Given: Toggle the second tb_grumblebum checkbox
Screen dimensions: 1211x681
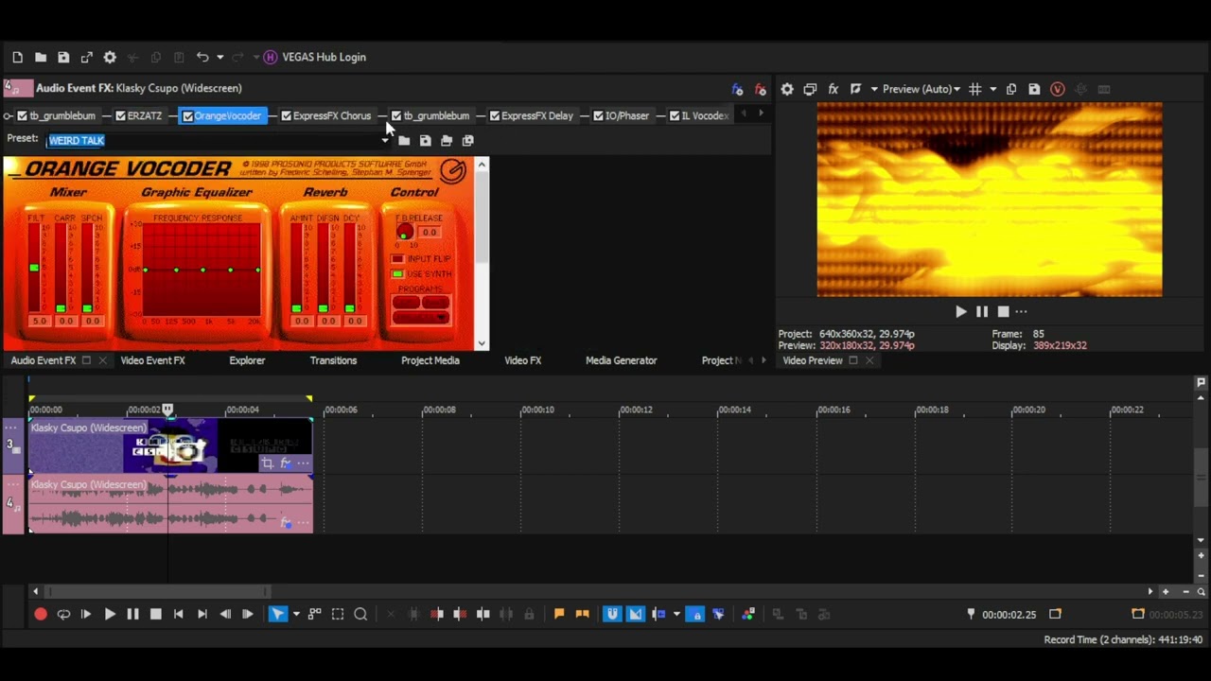Looking at the screenshot, I should coord(396,116).
